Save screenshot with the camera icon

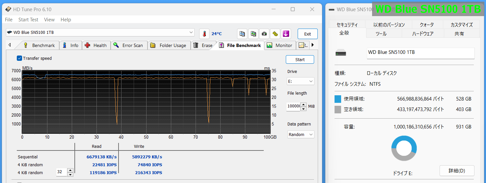click(264, 34)
